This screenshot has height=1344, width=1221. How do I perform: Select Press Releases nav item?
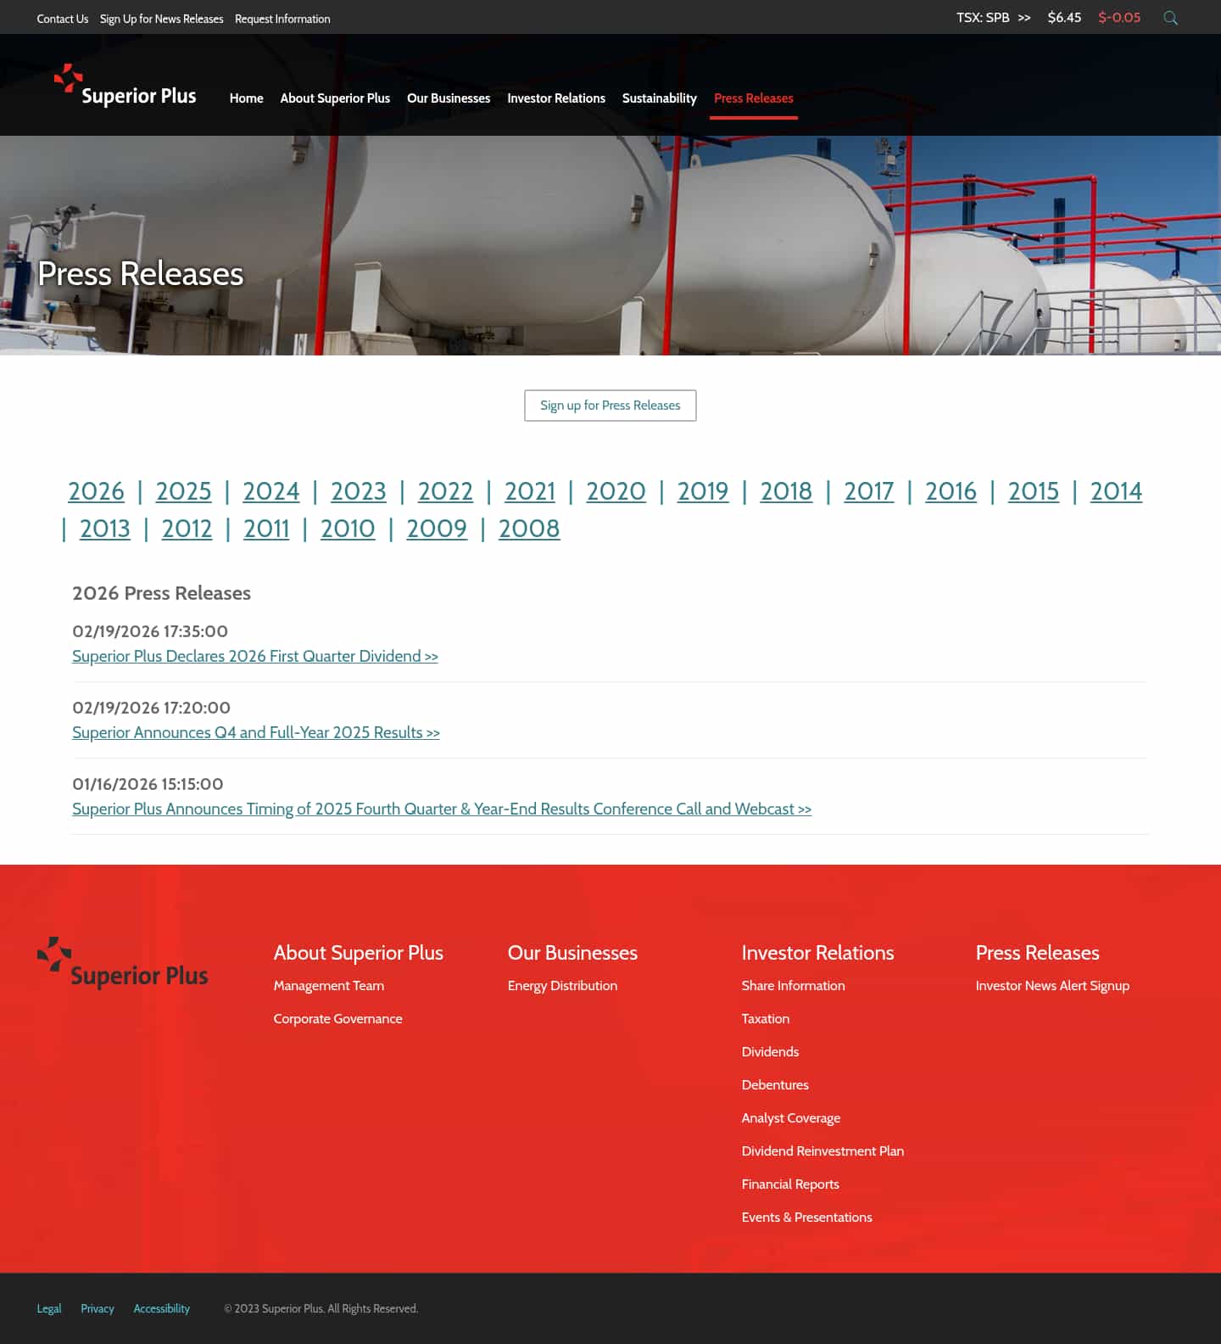(x=754, y=98)
